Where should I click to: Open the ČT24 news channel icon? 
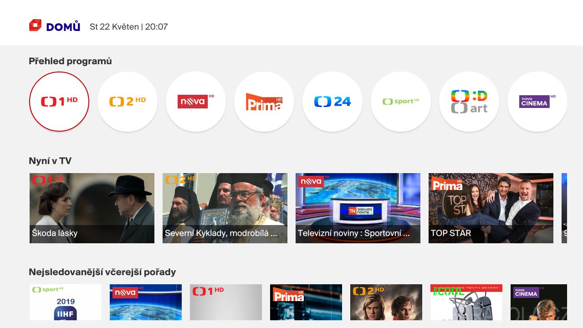coord(332,102)
